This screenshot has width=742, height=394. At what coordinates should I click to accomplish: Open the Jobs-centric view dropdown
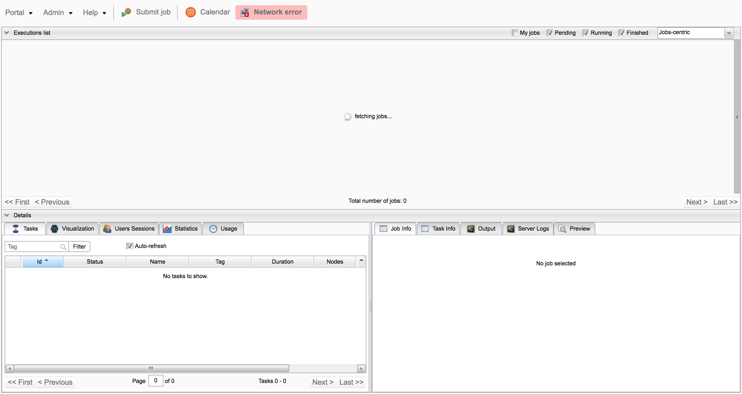[x=729, y=33]
